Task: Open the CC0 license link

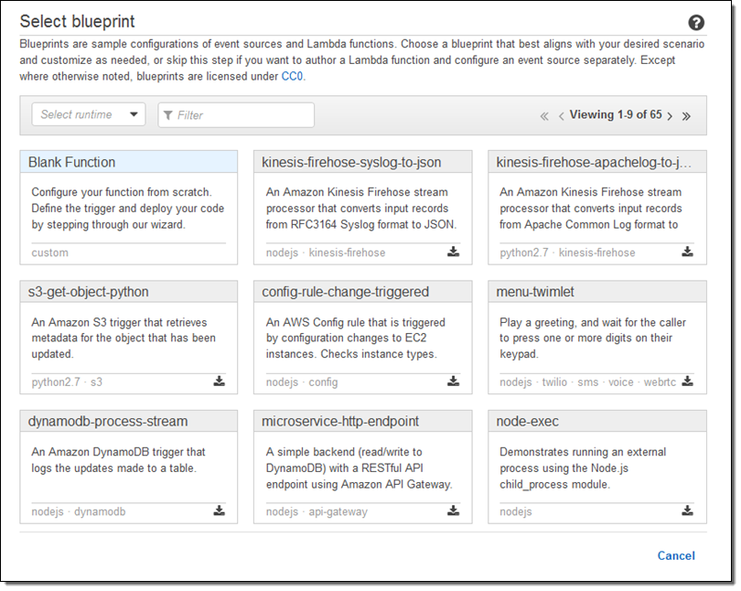Action: (x=292, y=76)
